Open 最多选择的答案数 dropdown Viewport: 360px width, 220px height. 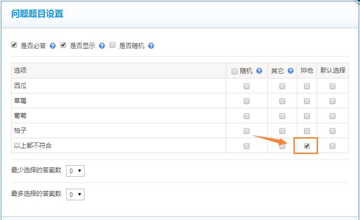75,194
